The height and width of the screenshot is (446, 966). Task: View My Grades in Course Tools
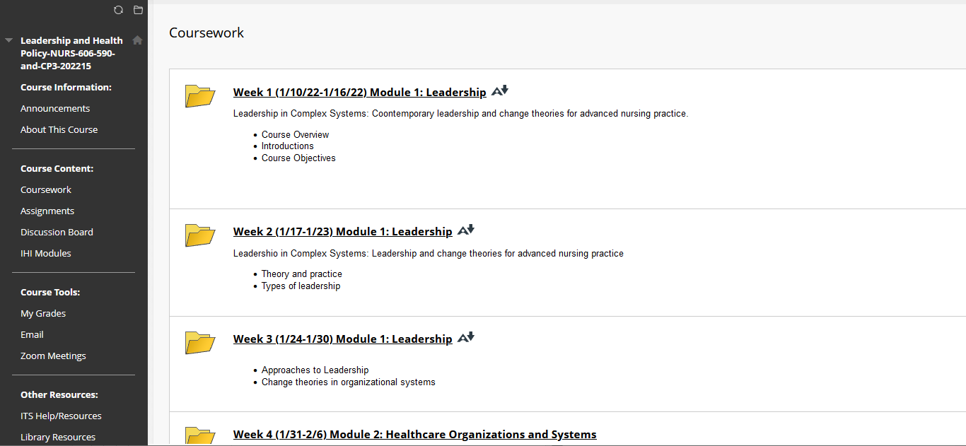[x=43, y=313]
